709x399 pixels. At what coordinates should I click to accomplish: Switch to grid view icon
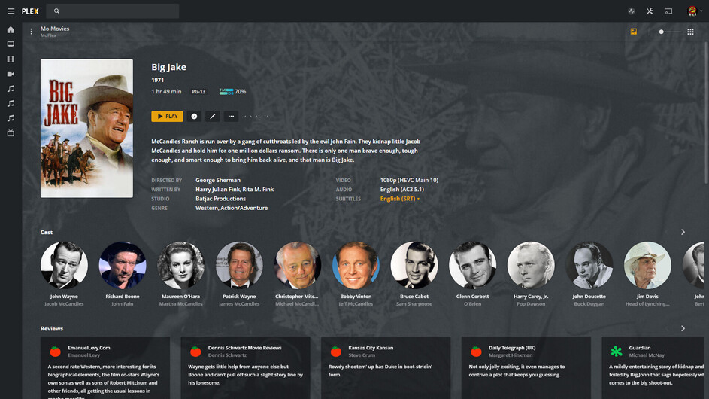(690, 32)
